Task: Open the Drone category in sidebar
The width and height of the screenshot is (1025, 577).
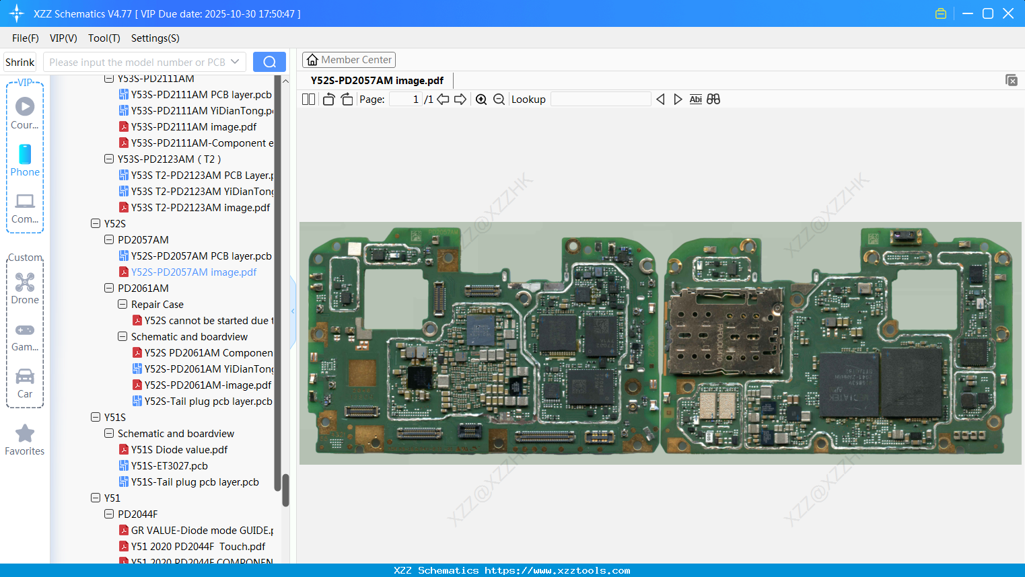Action: (x=25, y=288)
